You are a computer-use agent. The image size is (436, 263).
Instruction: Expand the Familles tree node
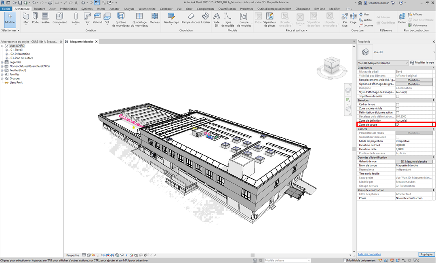pos(2,74)
